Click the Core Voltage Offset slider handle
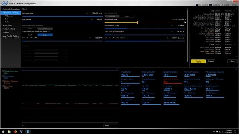 click(137, 22)
